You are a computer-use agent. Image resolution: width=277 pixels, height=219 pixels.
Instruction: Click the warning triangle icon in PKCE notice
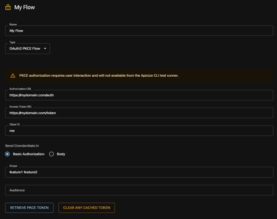click(13, 75)
